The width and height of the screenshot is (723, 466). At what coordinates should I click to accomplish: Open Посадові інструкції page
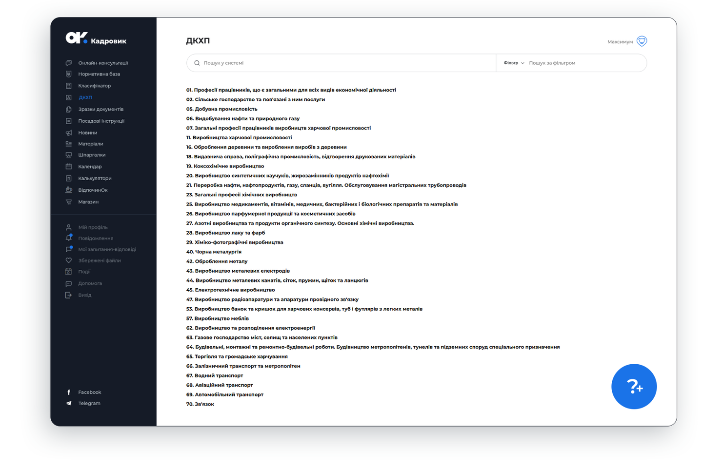point(101,121)
